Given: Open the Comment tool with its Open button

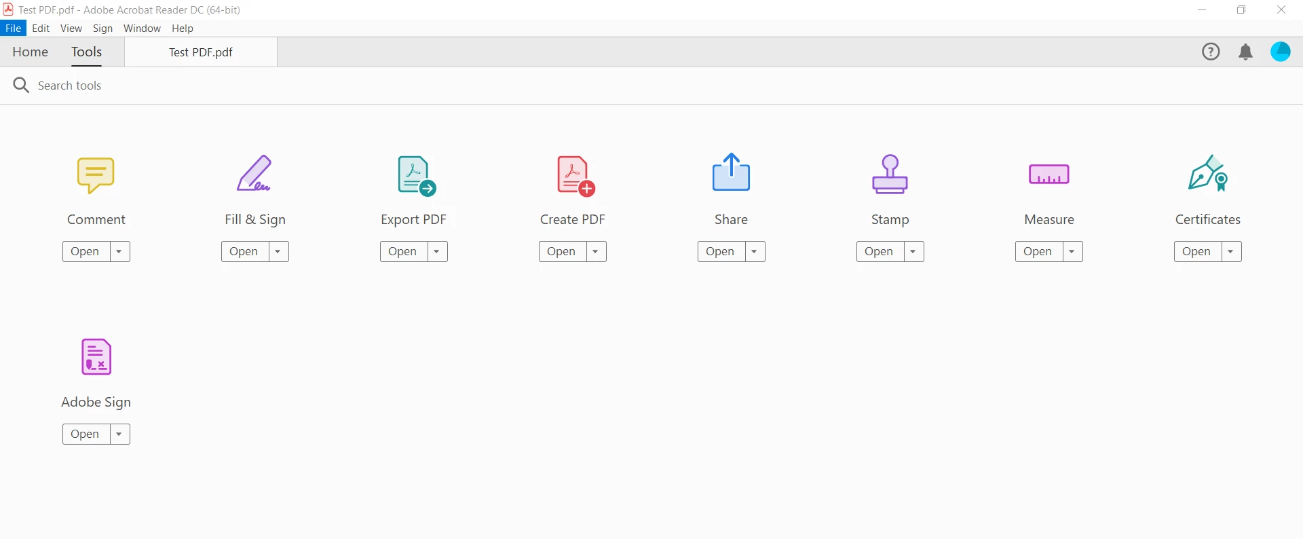Looking at the screenshot, I should point(86,251).
